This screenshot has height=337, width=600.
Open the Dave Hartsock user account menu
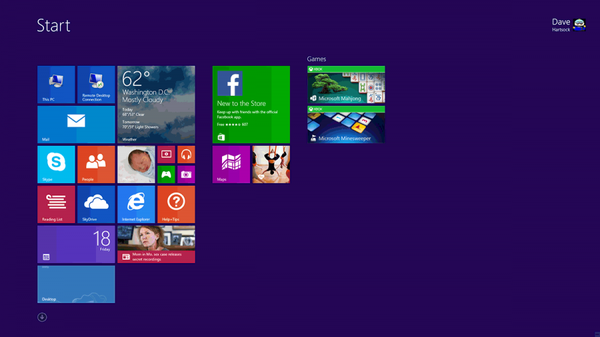click(x=569, y=25)
